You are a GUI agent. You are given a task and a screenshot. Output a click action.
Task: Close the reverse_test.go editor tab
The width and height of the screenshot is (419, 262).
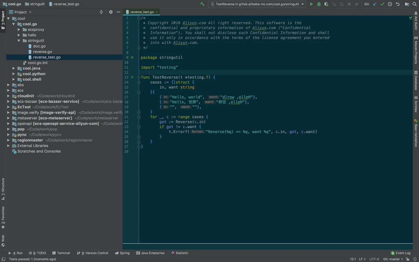pos(157,12)
